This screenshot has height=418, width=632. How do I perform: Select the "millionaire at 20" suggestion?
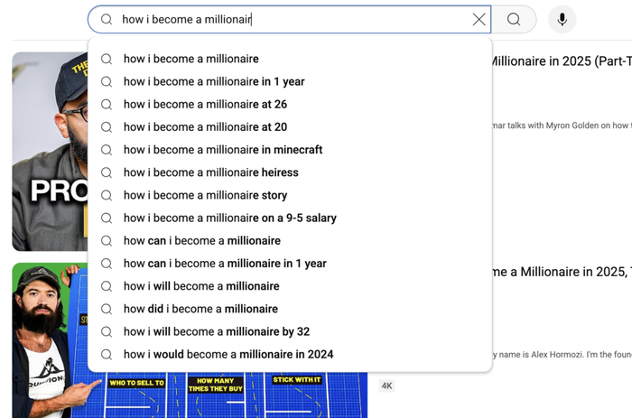(205, 127)
